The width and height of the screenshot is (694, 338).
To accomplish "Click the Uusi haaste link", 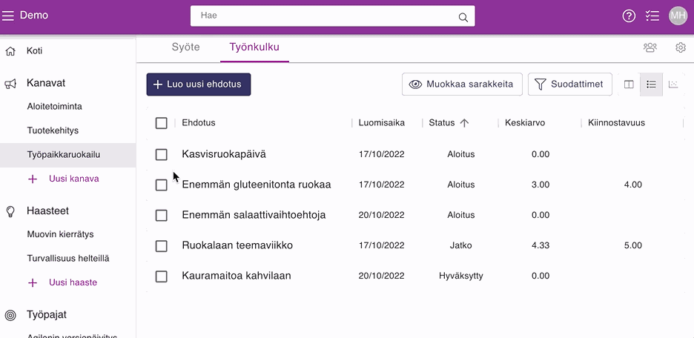I will 73,282.
